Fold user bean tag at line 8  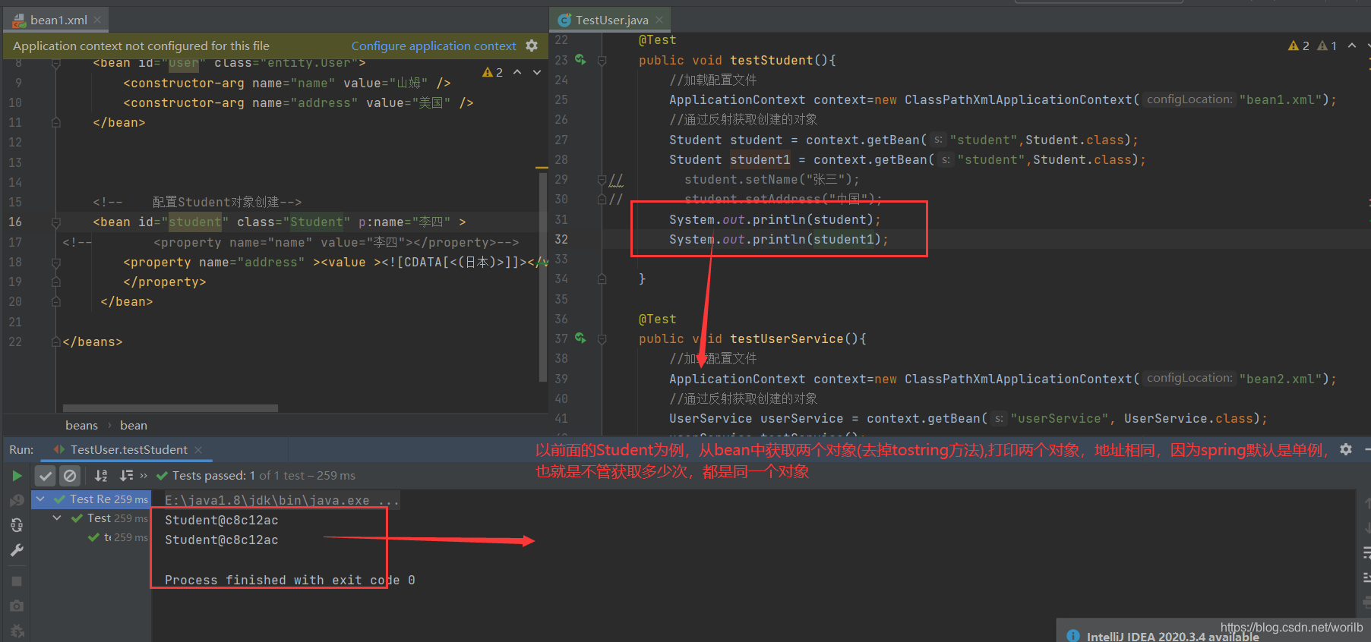pos(55,63)
